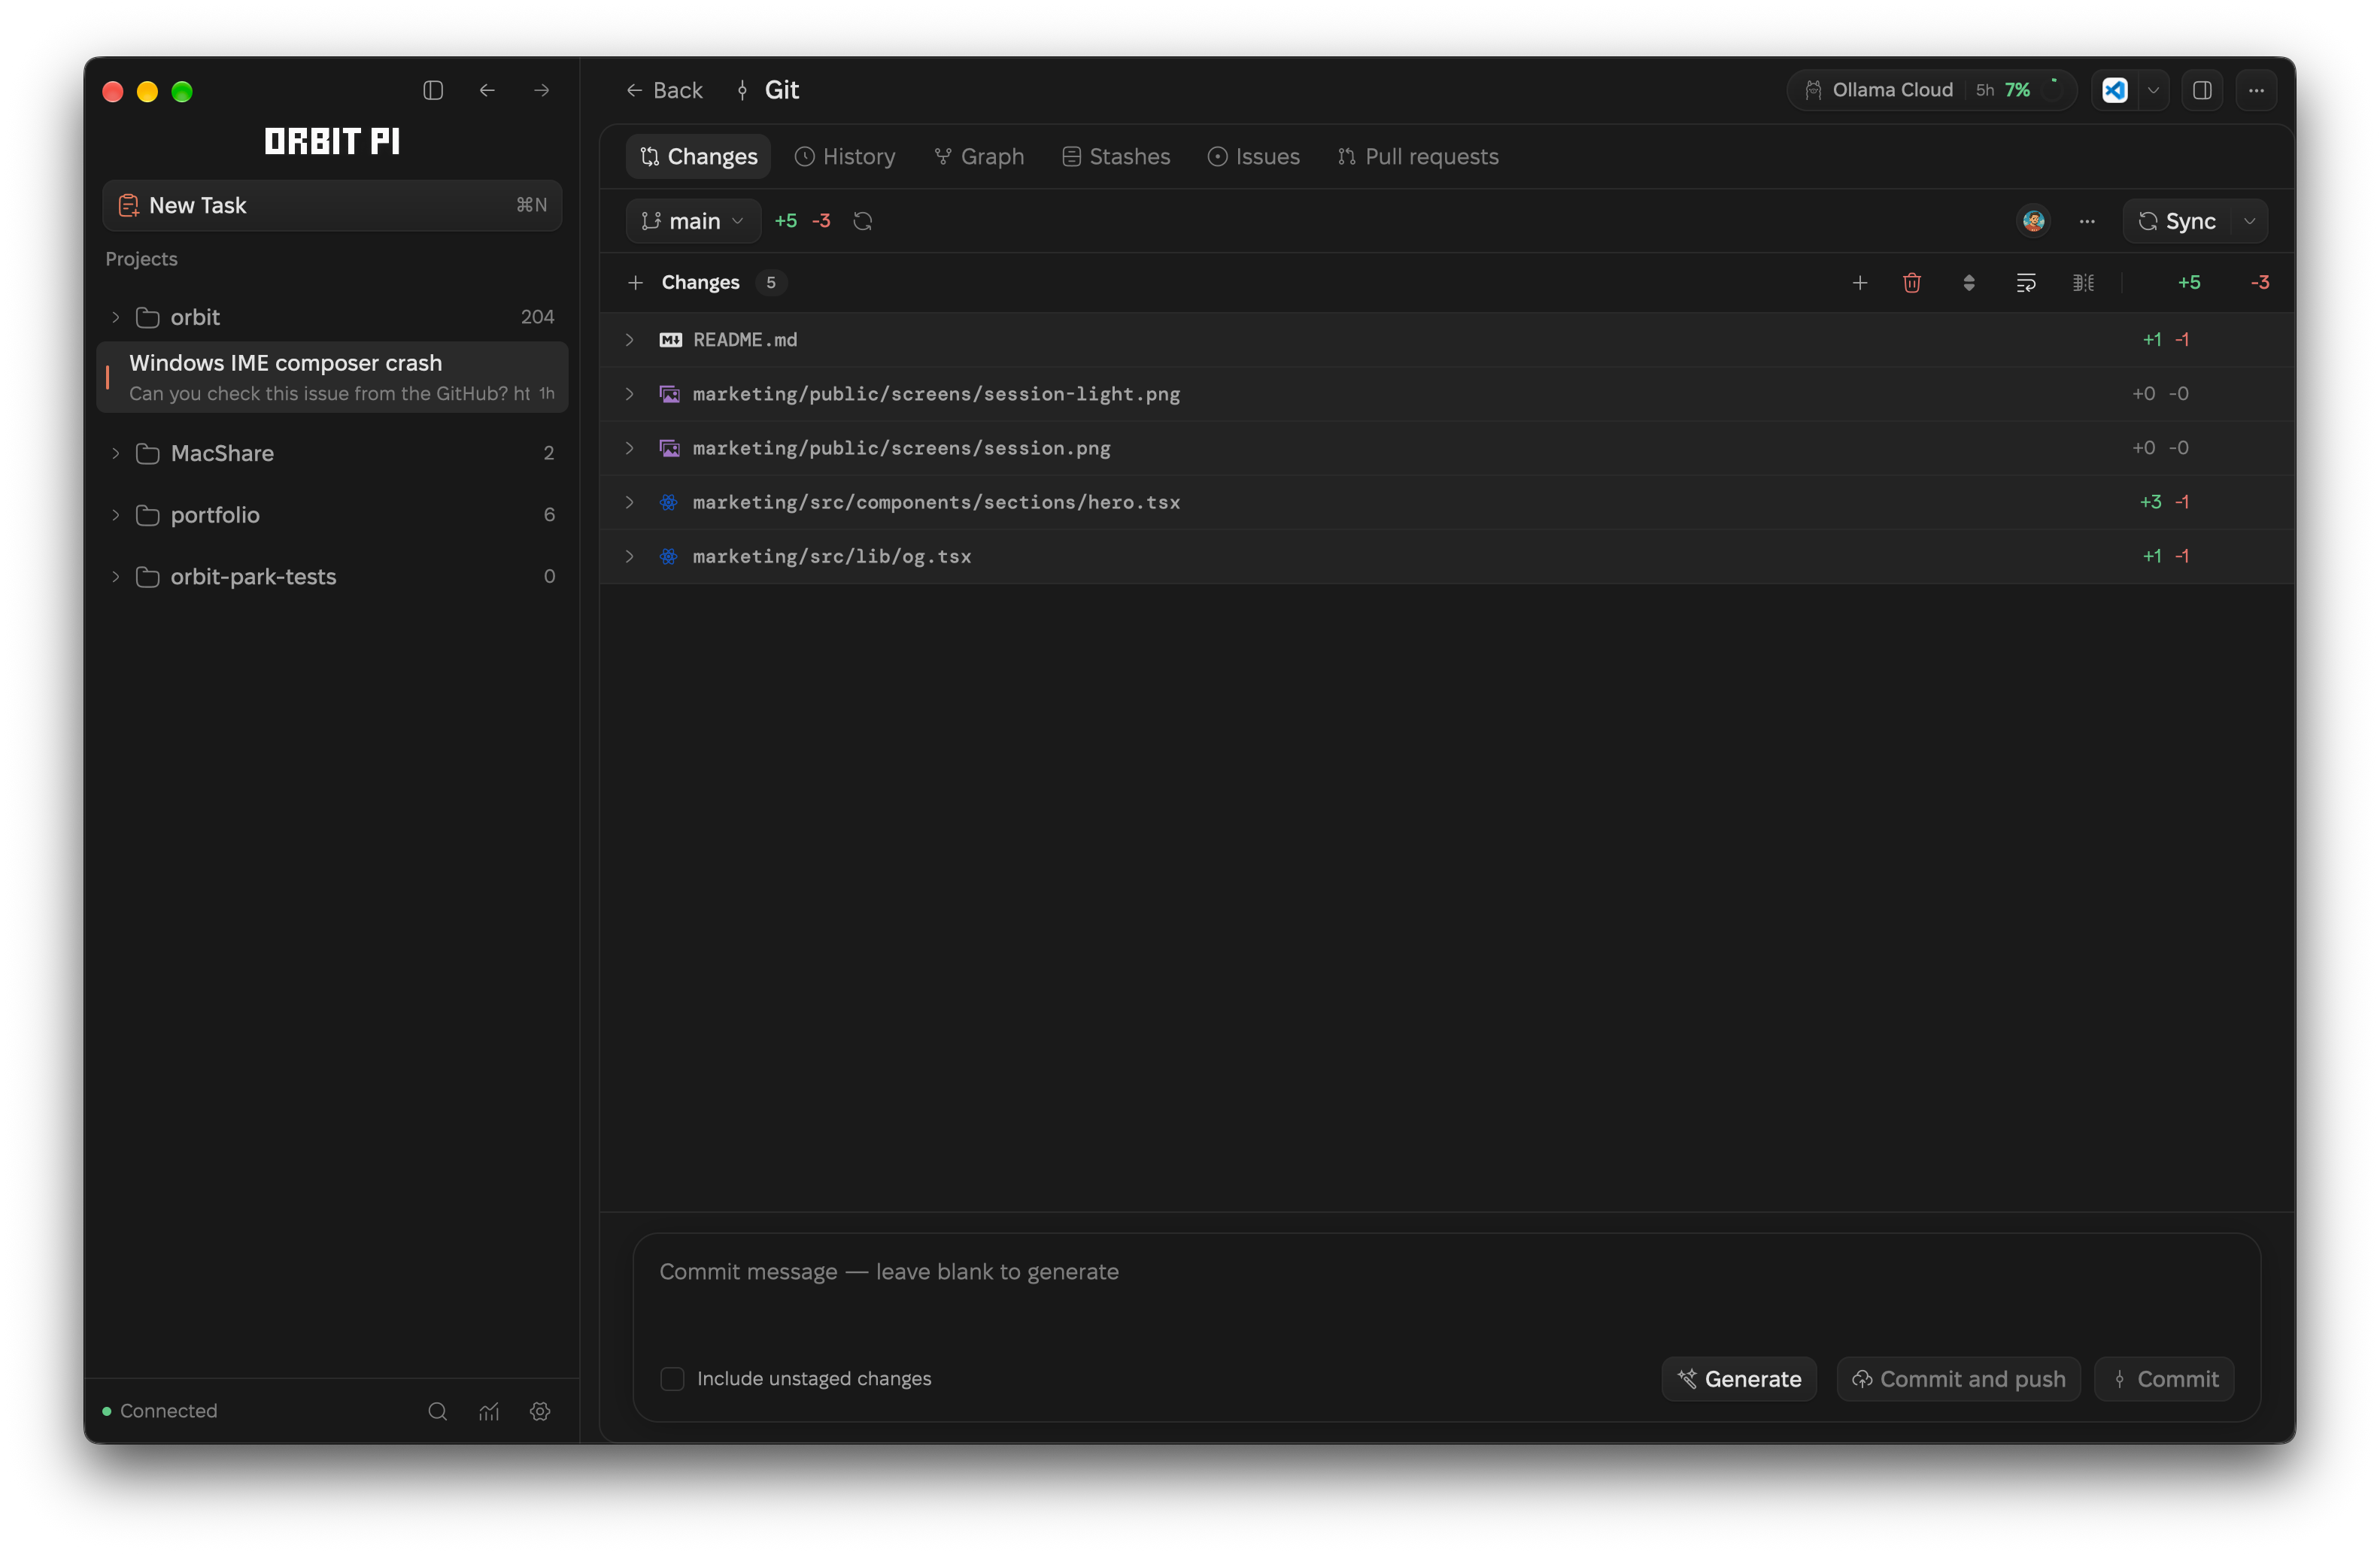Discard all changes with the trash icon

coord(1912,283)
